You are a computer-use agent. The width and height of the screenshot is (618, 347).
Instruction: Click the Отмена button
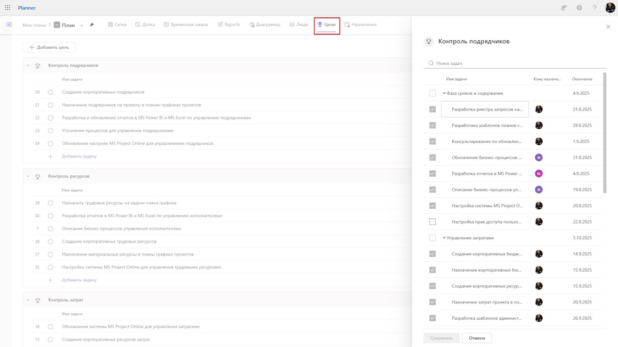click(x=476, y=338)
